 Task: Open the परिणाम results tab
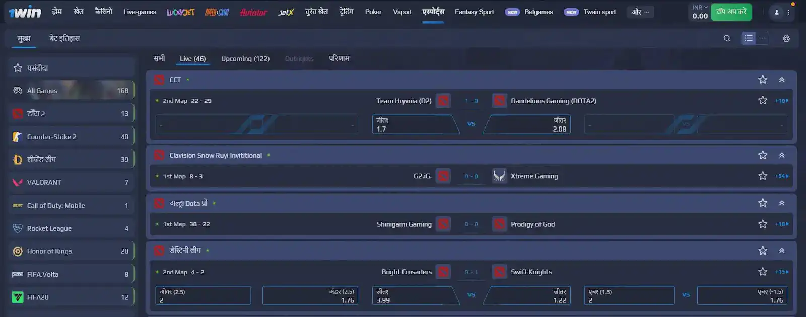[339, 58]
